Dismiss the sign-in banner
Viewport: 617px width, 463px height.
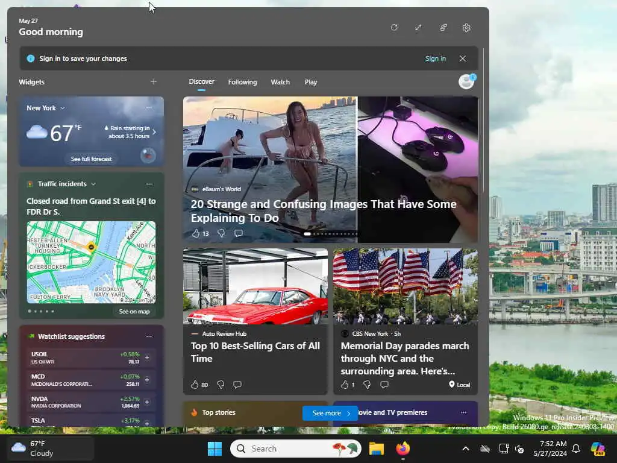(x=463, y=58)
